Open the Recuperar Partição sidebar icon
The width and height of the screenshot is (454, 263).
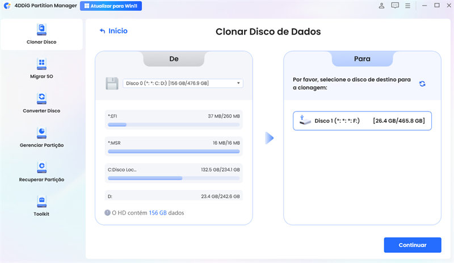41,168
